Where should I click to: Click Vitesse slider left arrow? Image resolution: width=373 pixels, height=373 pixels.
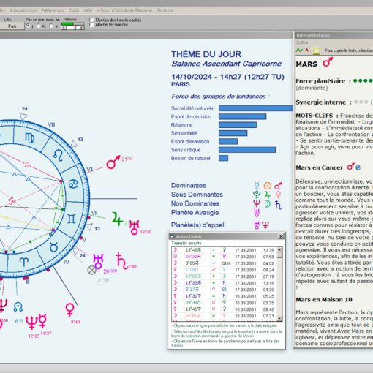pos(64,28)
